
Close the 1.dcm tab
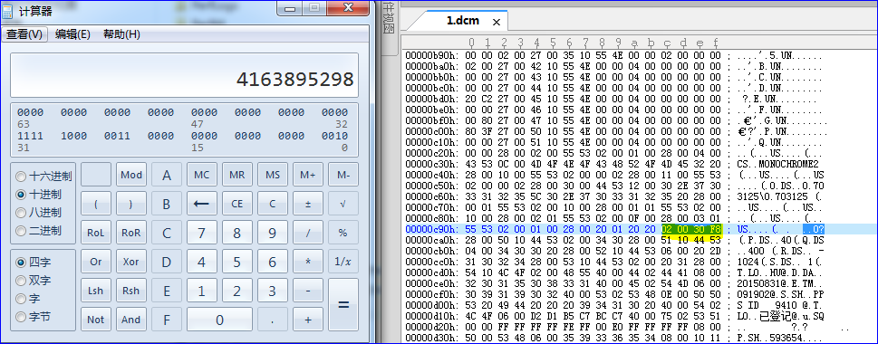pyautogui.click(x=497, y=22)
